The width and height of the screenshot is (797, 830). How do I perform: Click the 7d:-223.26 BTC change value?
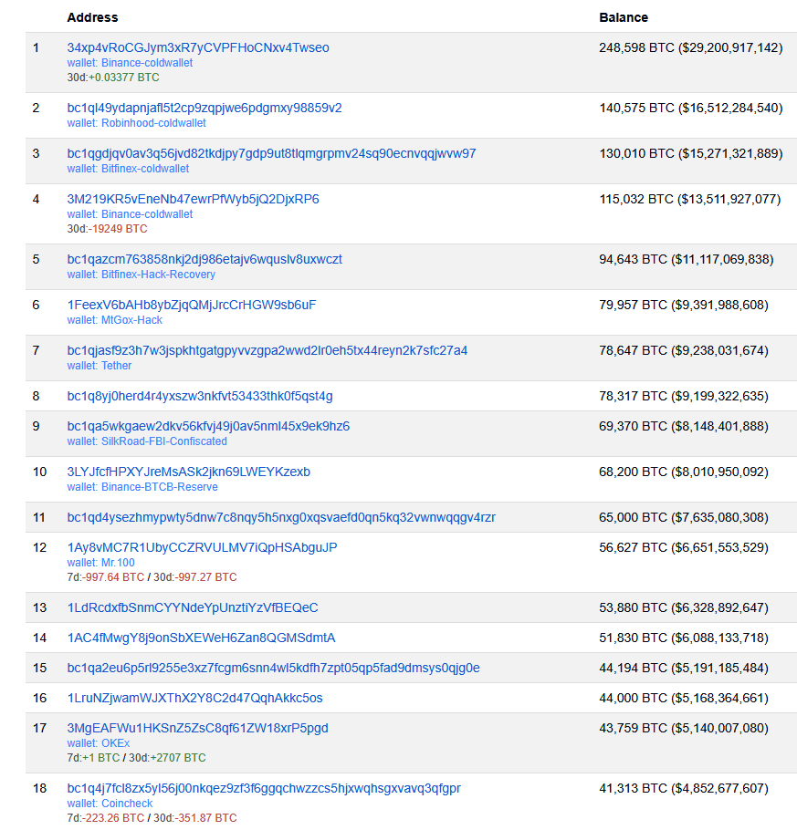coord(106,818)
